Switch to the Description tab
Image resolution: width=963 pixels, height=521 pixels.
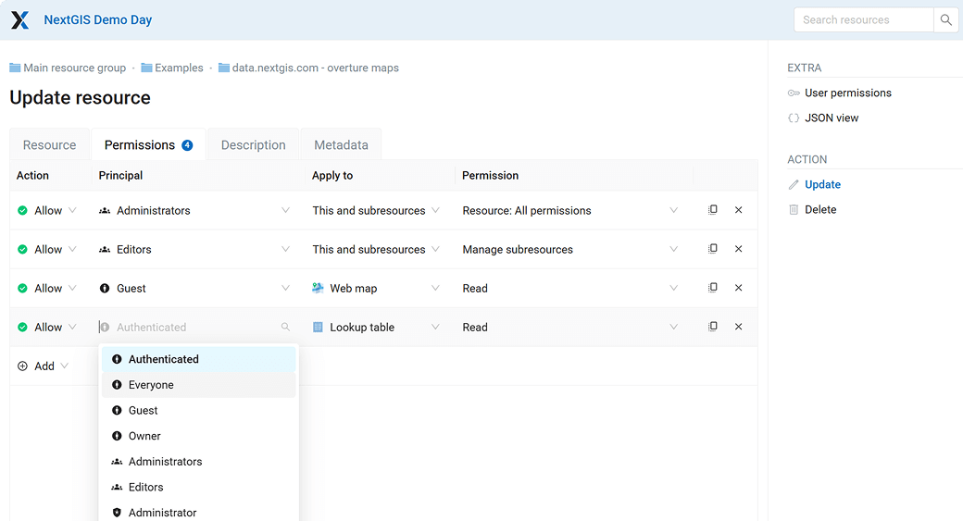point(253,145)
